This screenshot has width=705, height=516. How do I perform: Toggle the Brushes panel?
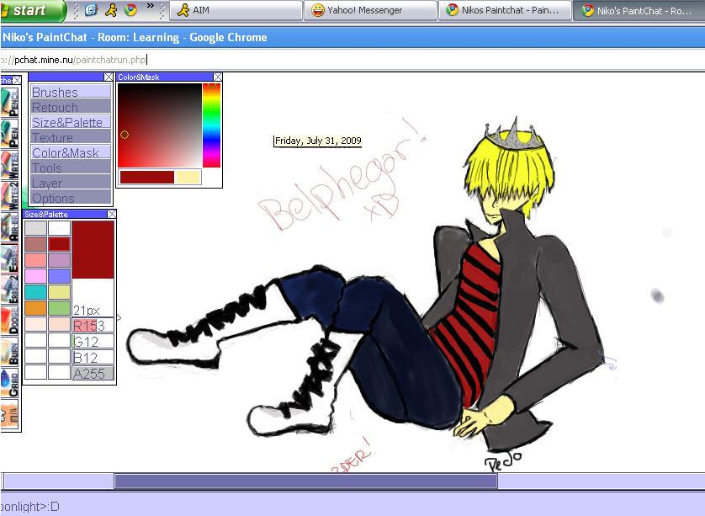coord(71,92)
